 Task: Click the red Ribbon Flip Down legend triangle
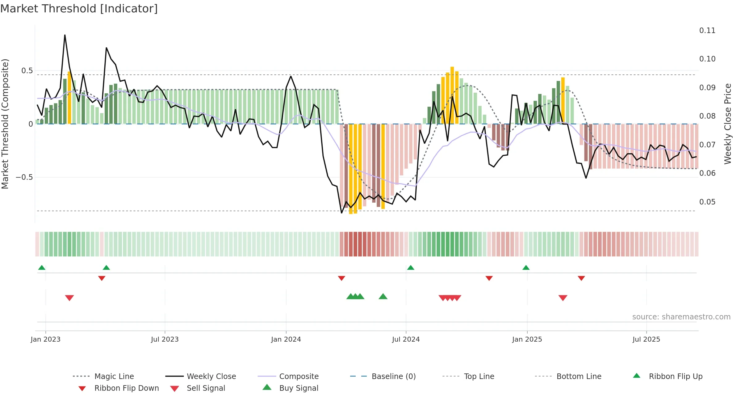click(82, 389)
